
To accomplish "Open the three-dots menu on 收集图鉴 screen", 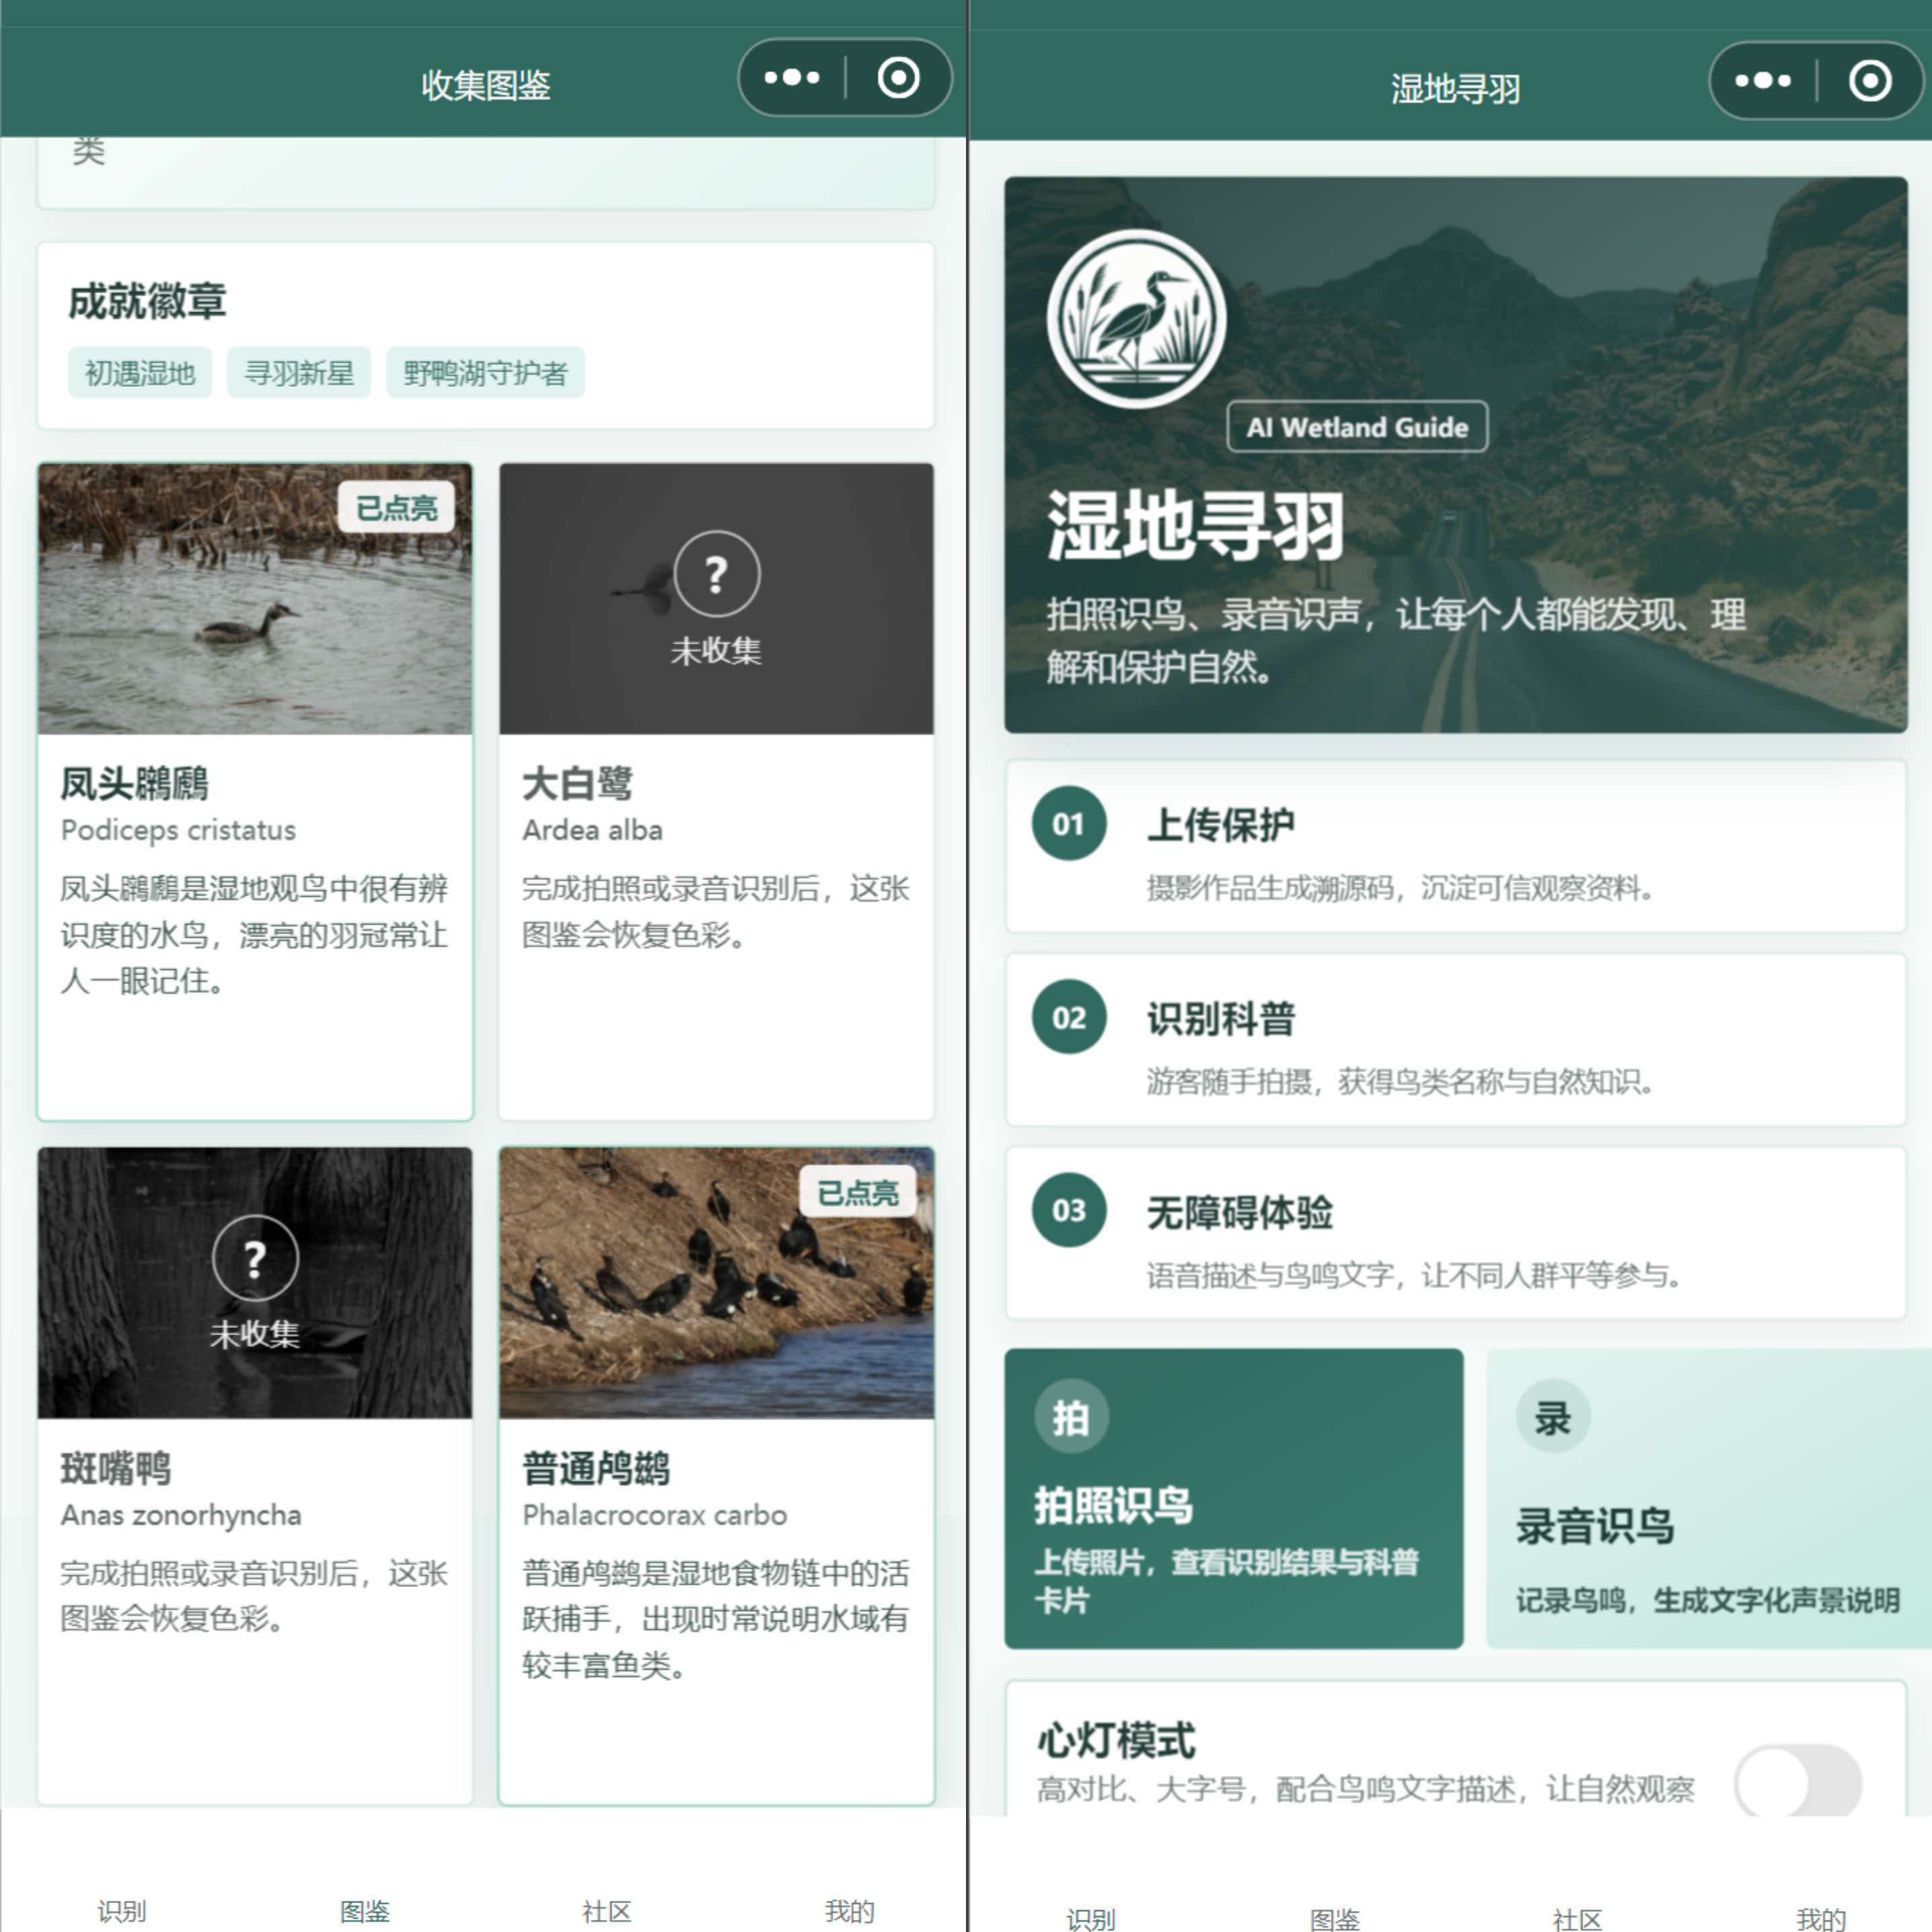I will (x=791, y=77).
